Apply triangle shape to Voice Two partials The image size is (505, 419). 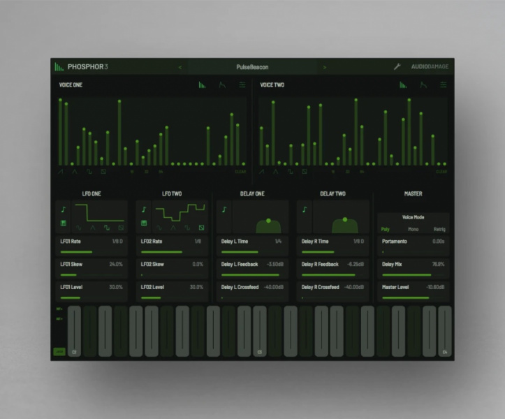coord(275,172)
